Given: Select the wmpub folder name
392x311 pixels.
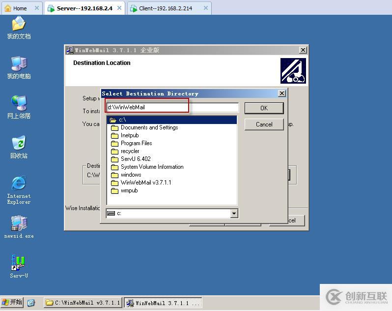Looking at the screenshot, I should click(129, 190).
